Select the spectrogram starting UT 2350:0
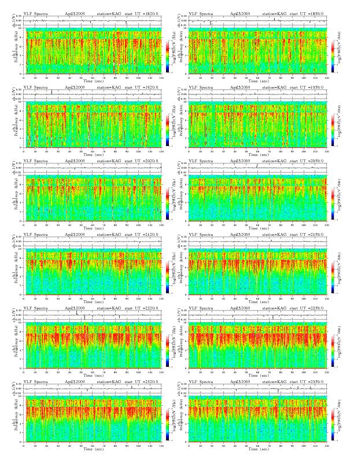This screenshot has height=459, width=354. tap(257, 419)
